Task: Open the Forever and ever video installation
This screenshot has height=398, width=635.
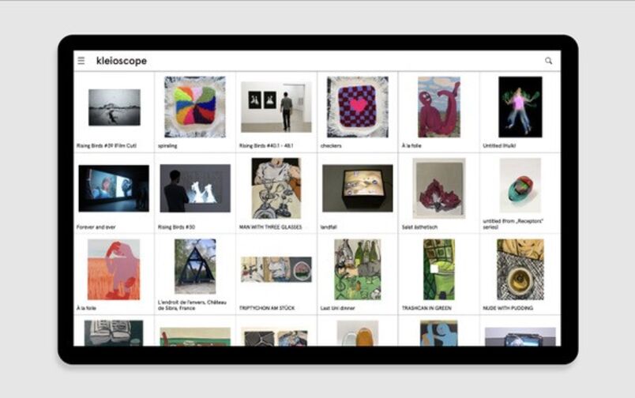Action: click(x=114, y=188)
